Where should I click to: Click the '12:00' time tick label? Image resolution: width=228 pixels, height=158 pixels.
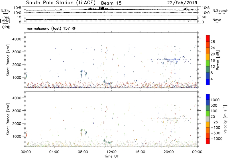[x=111, y=152]
